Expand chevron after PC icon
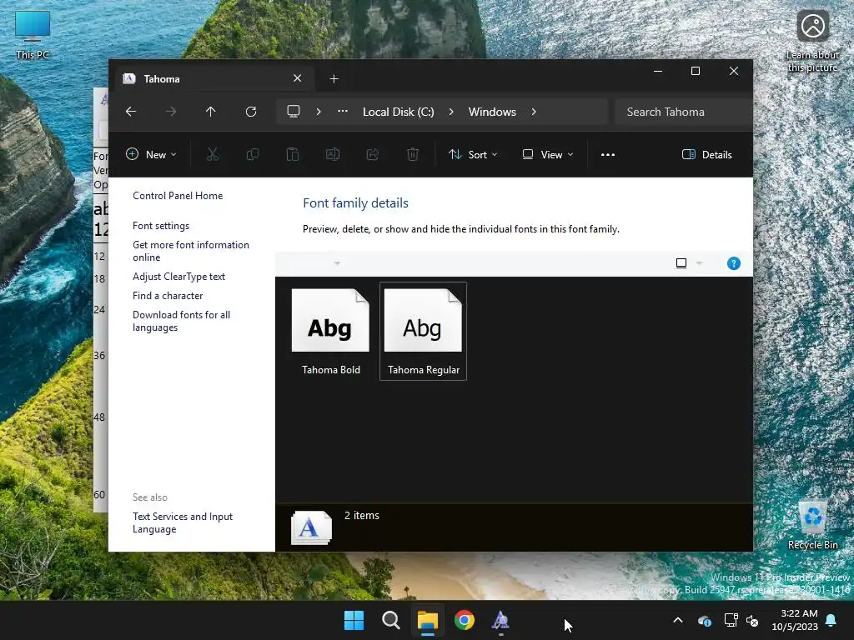 (x=319, y=112)
